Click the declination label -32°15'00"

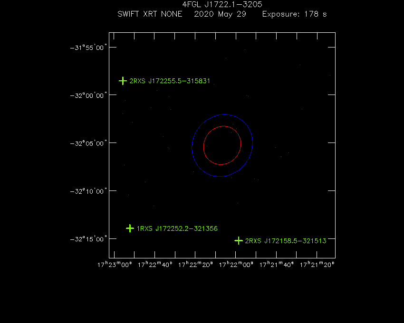tap(88, 239)
